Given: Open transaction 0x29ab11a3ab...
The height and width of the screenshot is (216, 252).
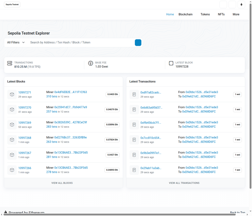Looking at the screenshot, I should click(x=151, y=168).
